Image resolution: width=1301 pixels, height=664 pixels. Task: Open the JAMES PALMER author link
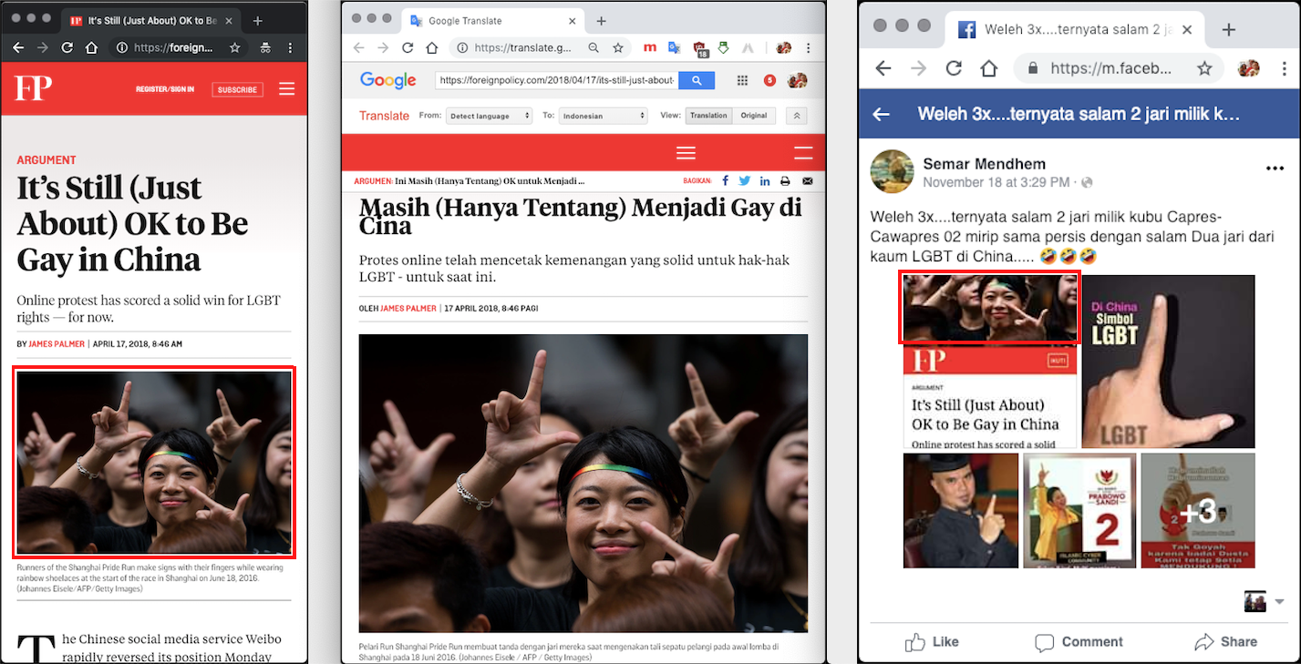pyautogui.click(x=57, y=344)
